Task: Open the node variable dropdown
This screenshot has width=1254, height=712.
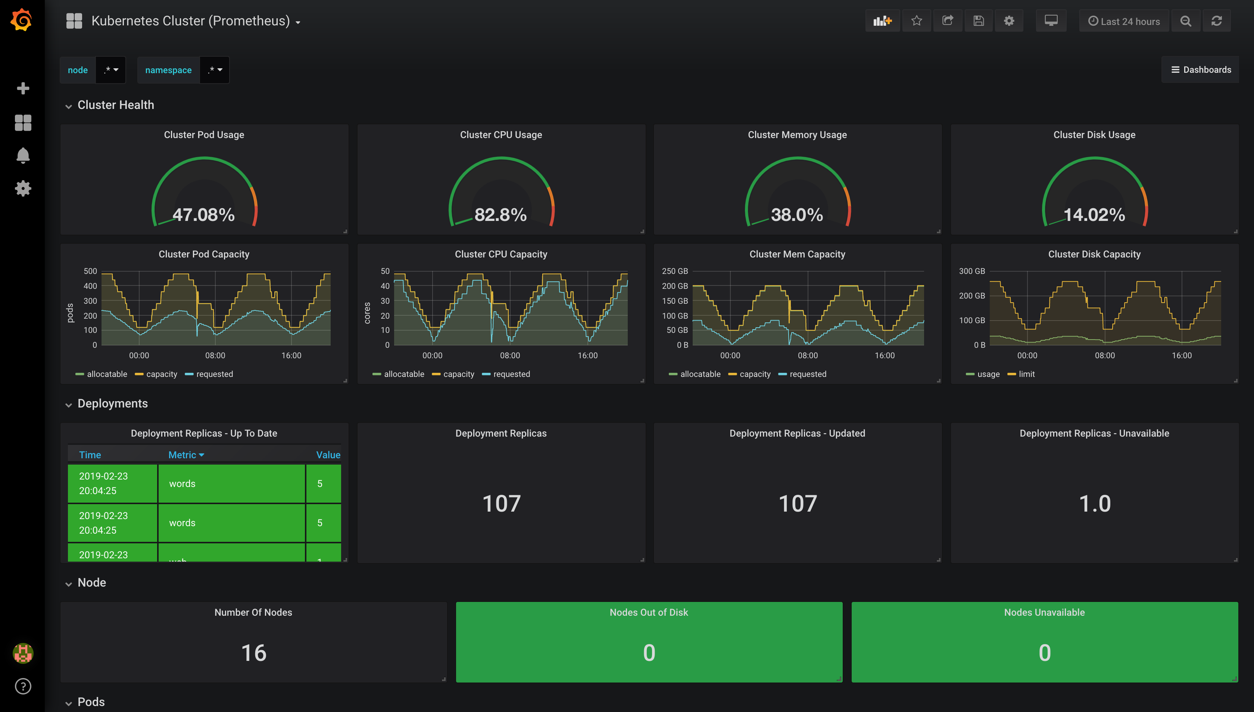Action: [111, 70]
